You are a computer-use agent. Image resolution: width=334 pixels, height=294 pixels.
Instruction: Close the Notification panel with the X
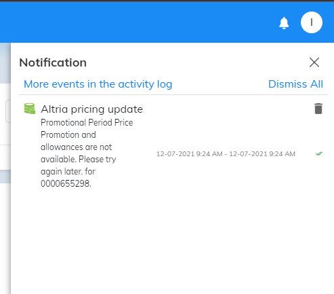pos(314,62)
